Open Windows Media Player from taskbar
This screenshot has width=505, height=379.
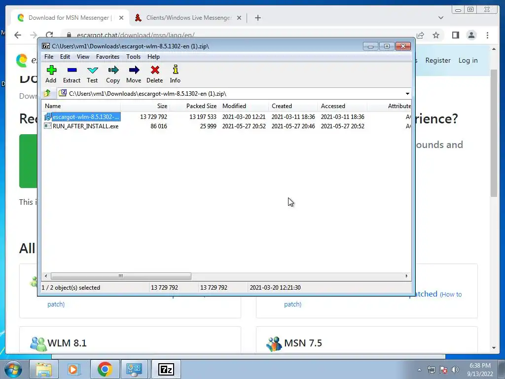tap(74, 369)
